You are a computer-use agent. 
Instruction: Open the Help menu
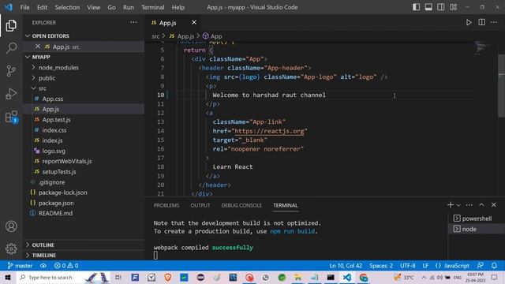(x=178, y=7)
